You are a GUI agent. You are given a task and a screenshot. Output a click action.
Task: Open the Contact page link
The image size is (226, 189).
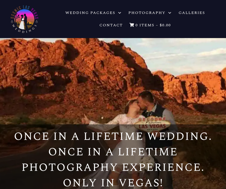point(111,25)
